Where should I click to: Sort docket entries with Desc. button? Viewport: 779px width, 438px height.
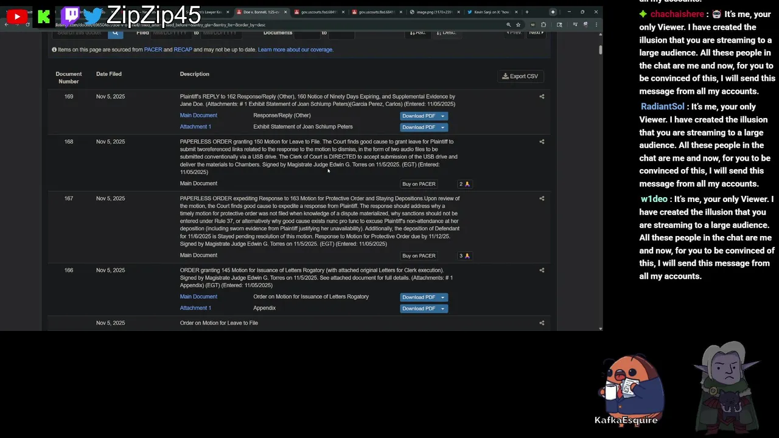(x=446, y=33)
